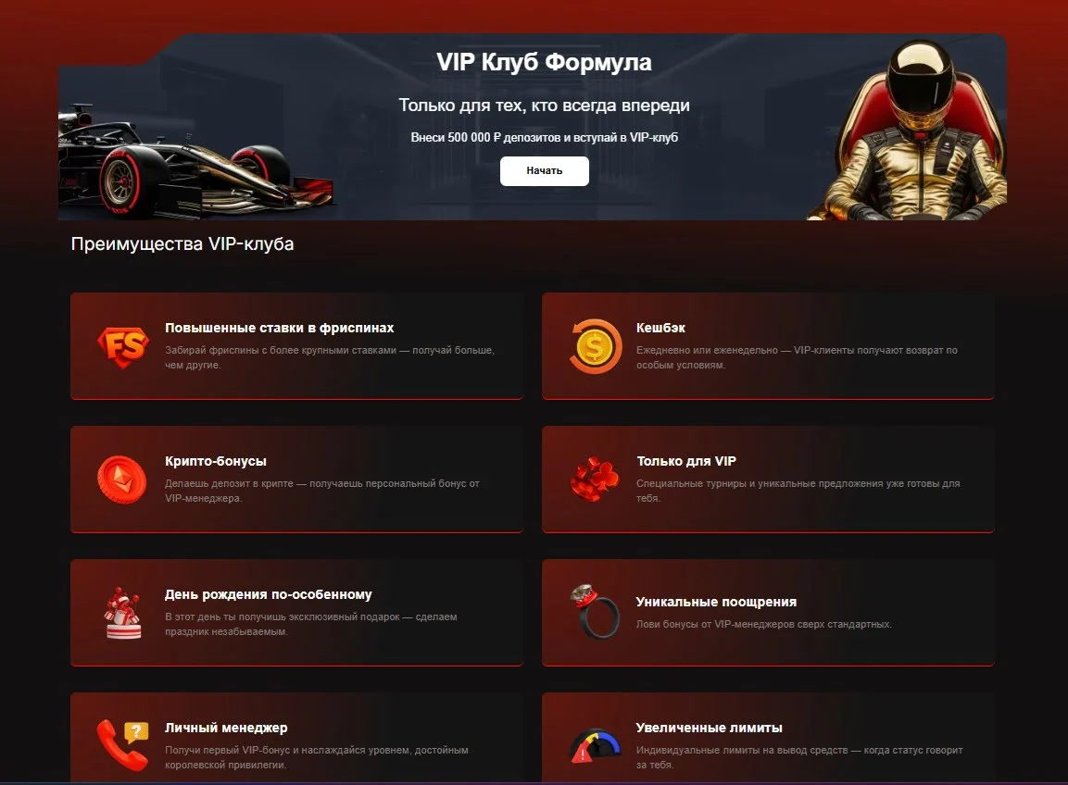Click the red phone manager icon
Viewport: 1068px width, 785px height.
[x=122, y=745]
